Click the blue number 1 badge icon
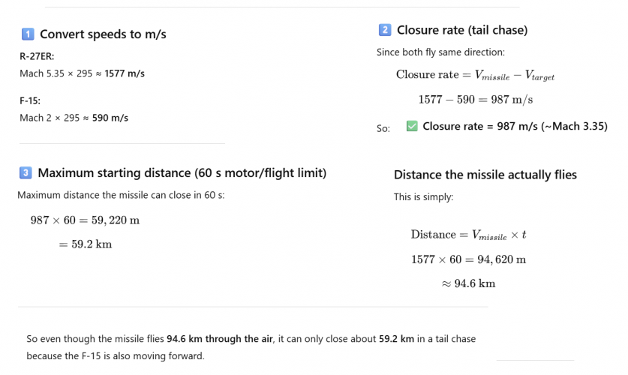Viewport: 628px width, 375px height. (27, 34)
